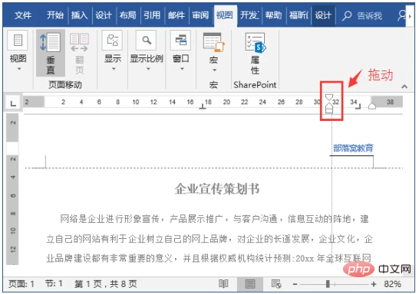This screenshot has width=419, height=294.
Task: Switch to the 开始 ribbon tab
Action: click(x=55, y=15)
